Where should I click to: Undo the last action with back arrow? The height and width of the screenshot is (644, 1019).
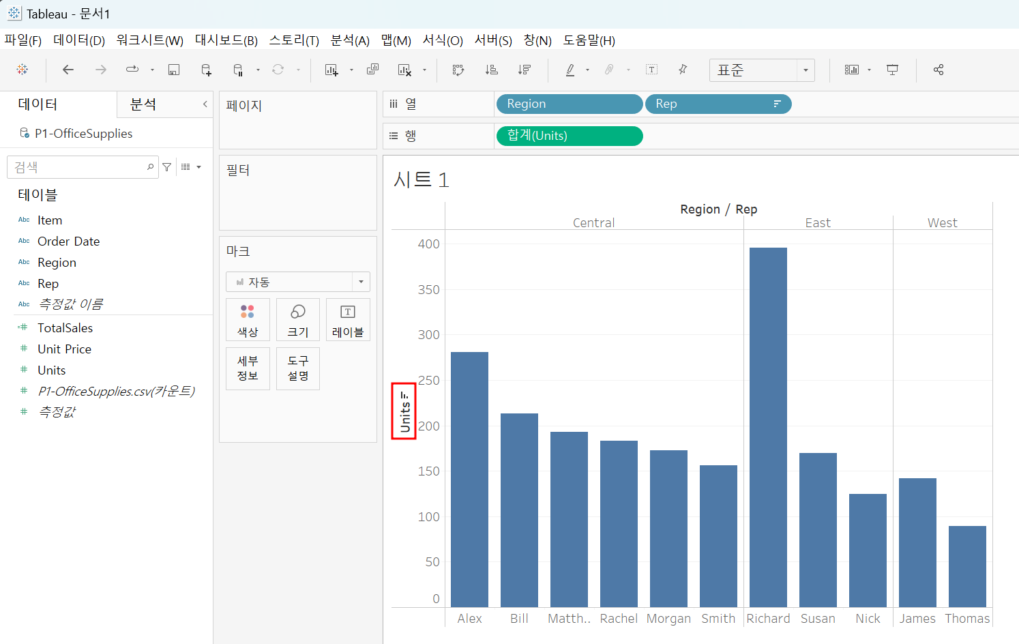(x=68, y=70)
